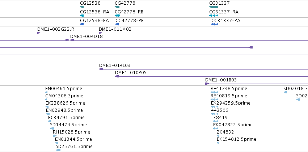
Task: Click the unlabeled BAC end arrow near CG31337
Action: coord(251,47)
